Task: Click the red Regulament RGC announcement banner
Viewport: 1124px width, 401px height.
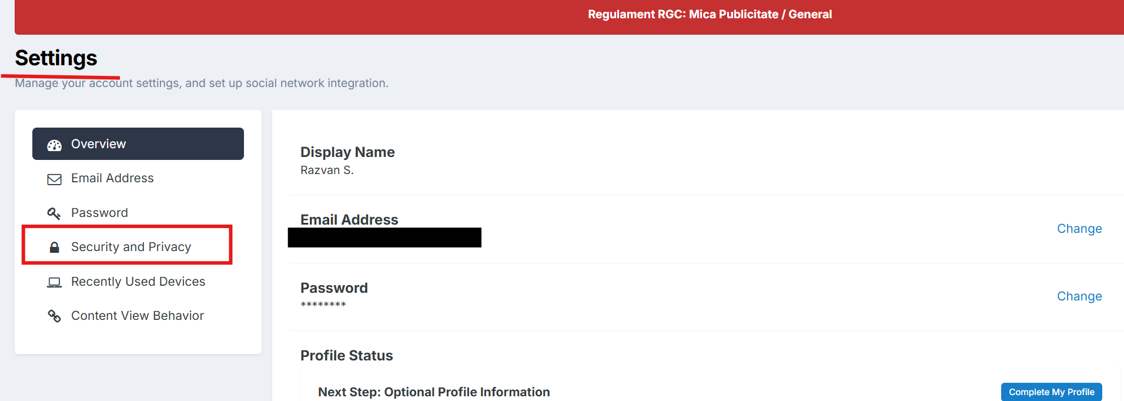Action: [x=569, y=17]
